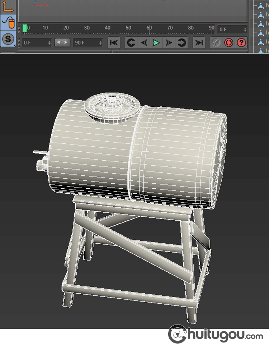The width and height of the screenshot is (269, 345).
Task: Click the preview range slider handle
Action: click(x=62, y=43)
